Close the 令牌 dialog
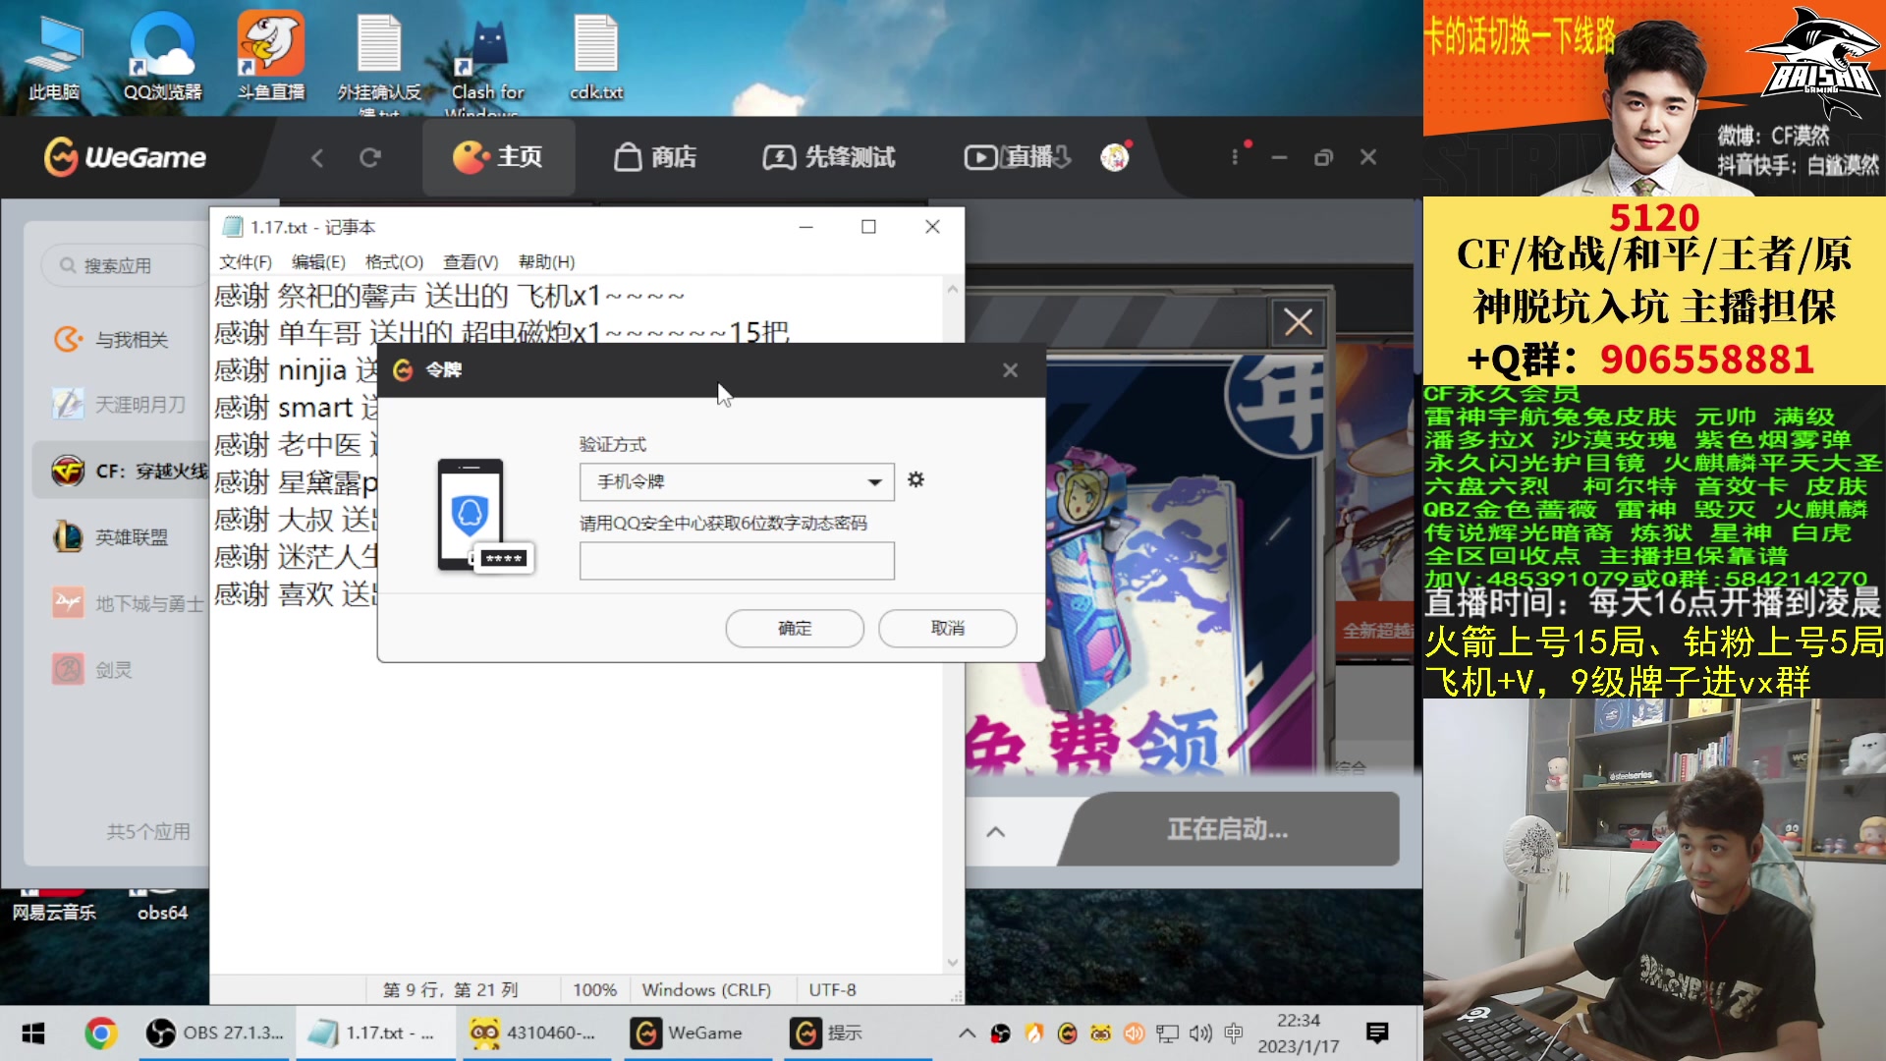The height and width of the screenshot is (1061, 1886). point(1010,370)
